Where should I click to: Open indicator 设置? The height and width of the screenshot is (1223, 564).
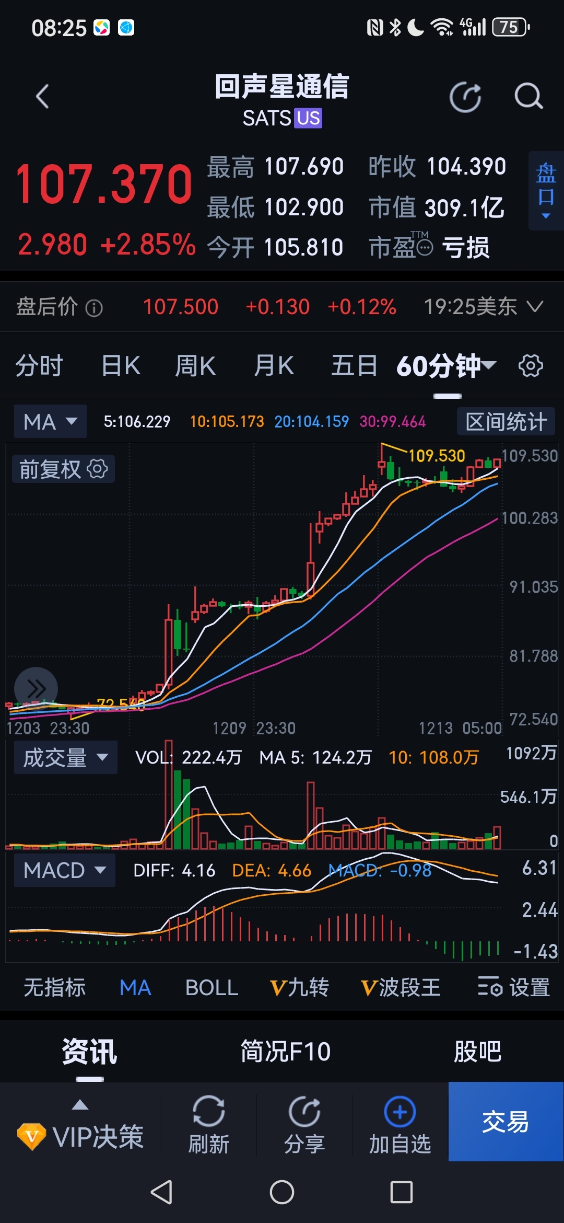coord(514,988)
